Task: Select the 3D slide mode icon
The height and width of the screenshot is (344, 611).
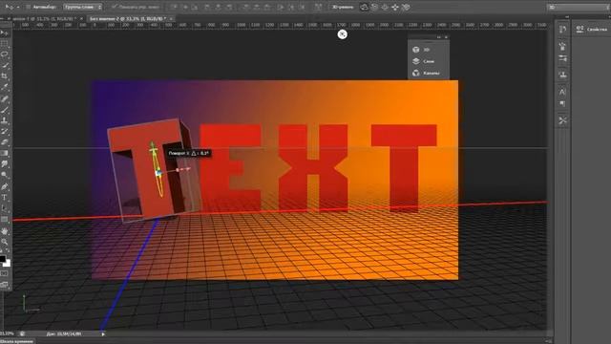Action: coord(395,7)
